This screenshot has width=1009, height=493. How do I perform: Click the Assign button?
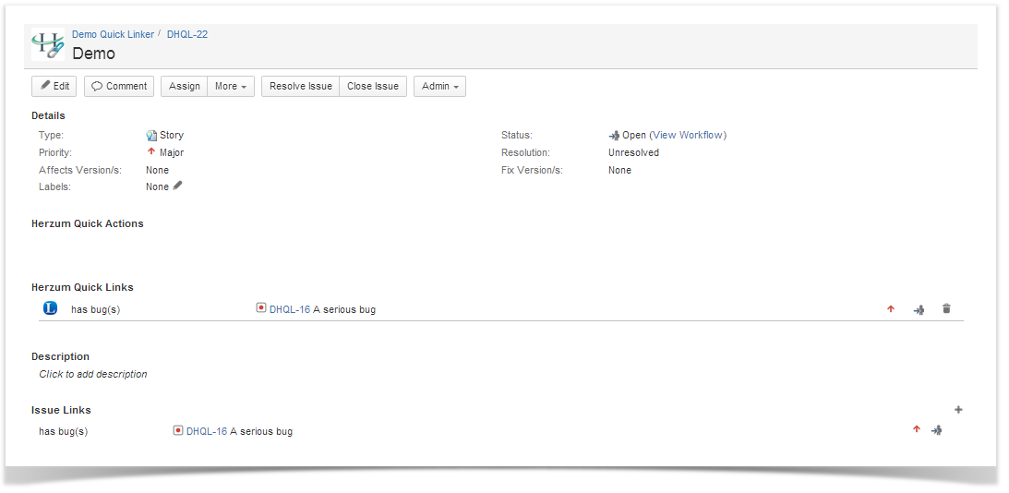click(185, 86)
